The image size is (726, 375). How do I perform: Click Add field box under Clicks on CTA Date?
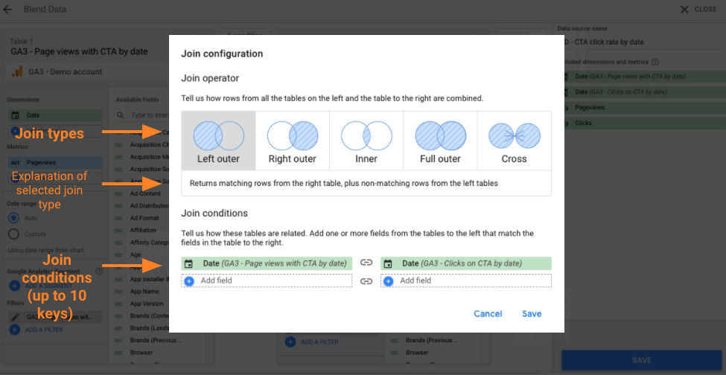tap(466, 281)
